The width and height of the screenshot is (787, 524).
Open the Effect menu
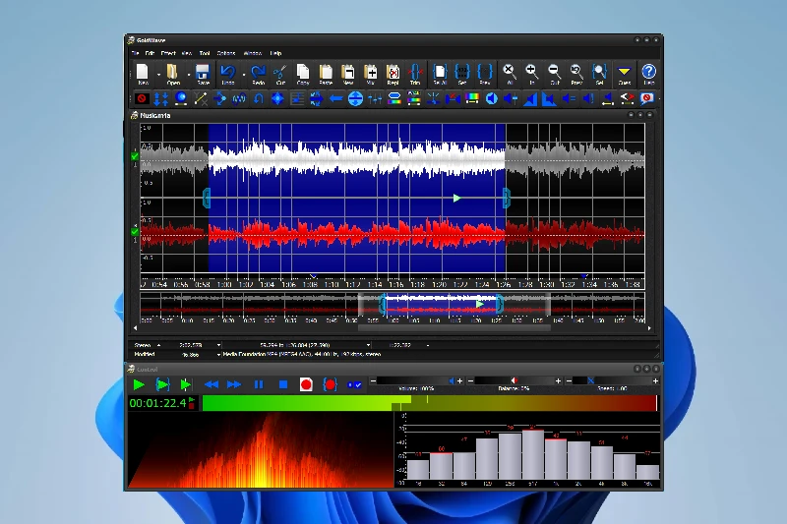click(x=168, y=52)
